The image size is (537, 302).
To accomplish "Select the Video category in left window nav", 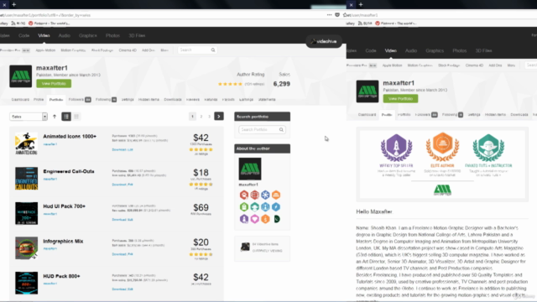I will [x=44, y=35].
